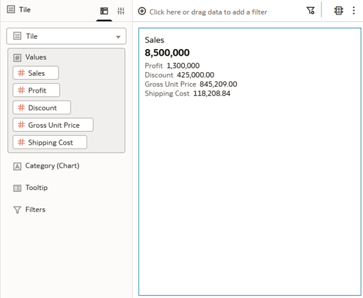Select the Values section header
This screenshot has height=298, width=363.
pos(36,57)
